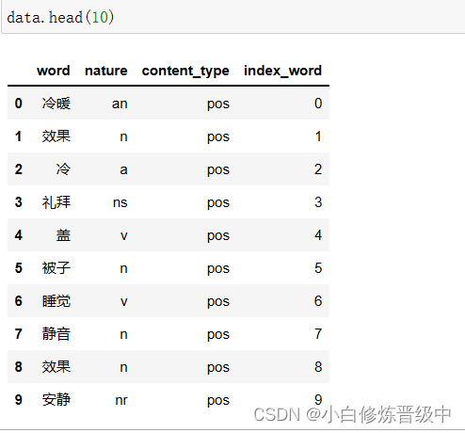The image size is (465, 433).
Task: Click the nature value 'v' in row 6
Action: pos(124,301)
